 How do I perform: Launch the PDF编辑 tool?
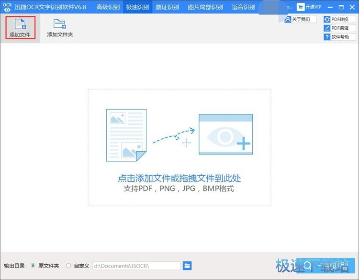coord(340,28)
